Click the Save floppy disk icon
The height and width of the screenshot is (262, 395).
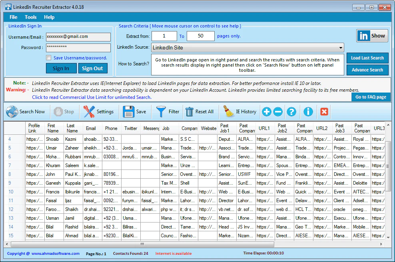(128, 112)
